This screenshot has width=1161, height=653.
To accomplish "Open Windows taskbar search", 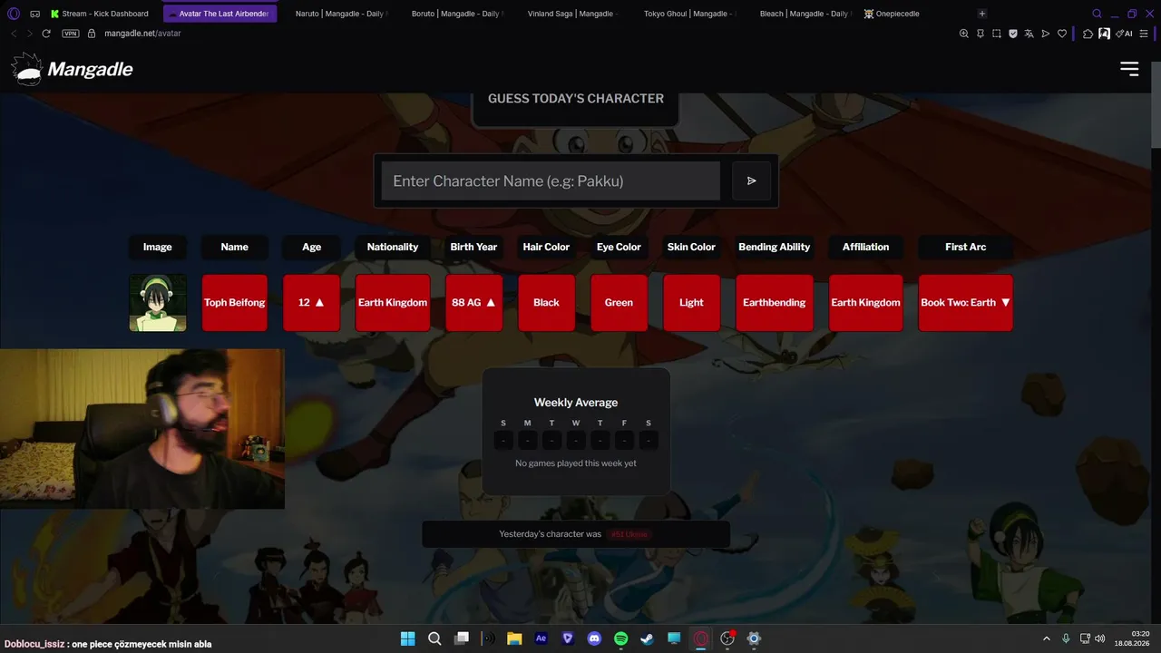I will pyautogui.click(x=434, y=638).
